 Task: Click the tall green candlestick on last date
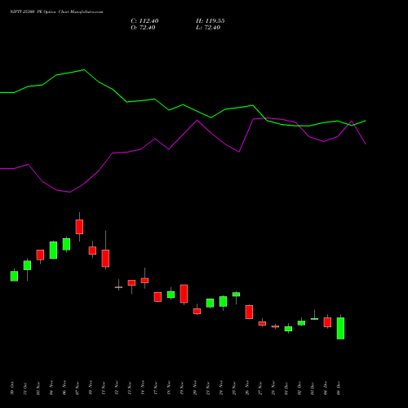340,328
